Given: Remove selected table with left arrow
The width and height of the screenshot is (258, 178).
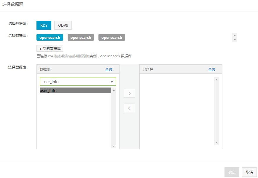Looking at the screenshot, I should coord(130,108).
